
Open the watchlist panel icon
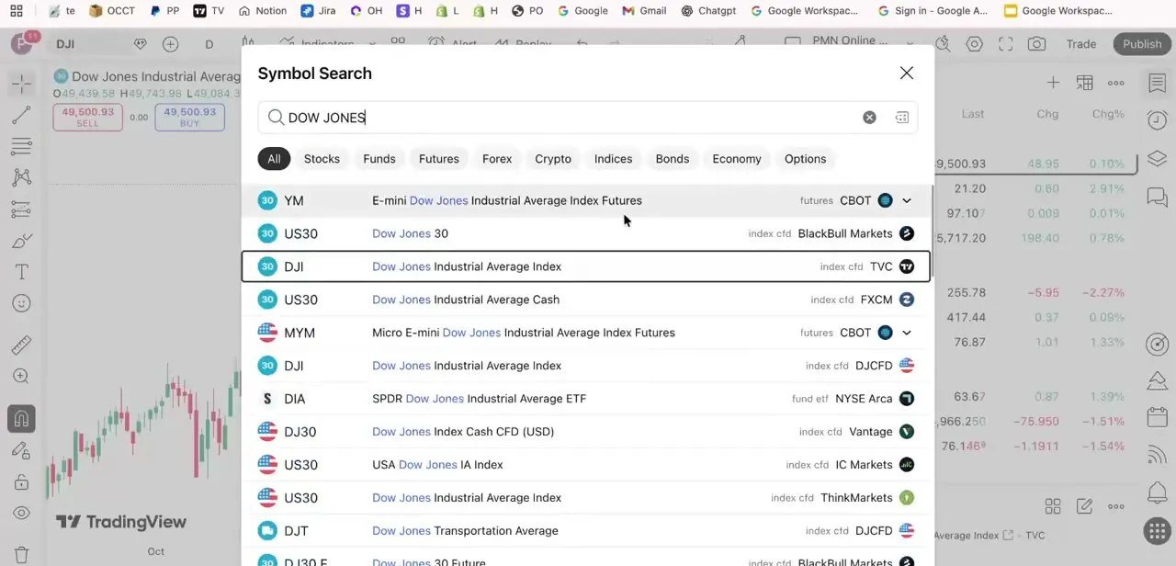1158,84
